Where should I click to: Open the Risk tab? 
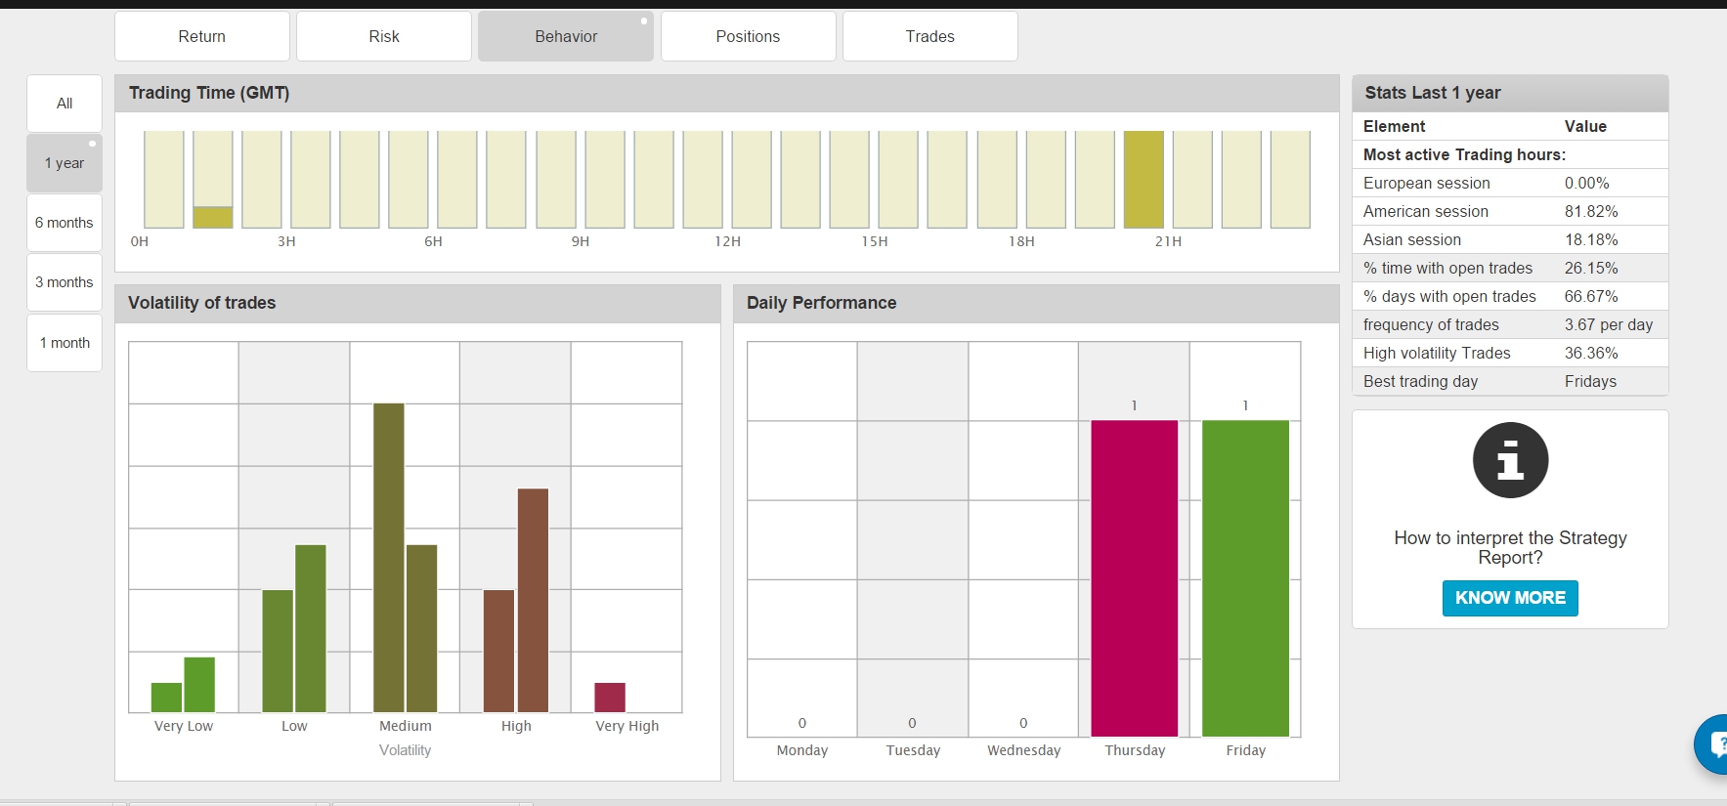(384, 36)
